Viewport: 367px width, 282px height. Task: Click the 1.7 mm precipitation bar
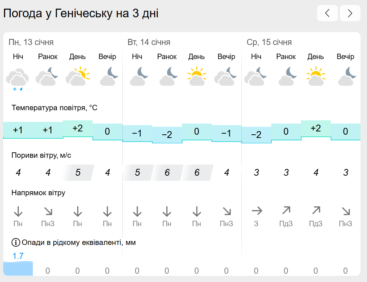click(x=18, y=268)
